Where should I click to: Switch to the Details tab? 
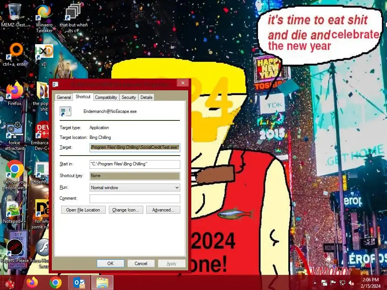(x=146, y=97)
